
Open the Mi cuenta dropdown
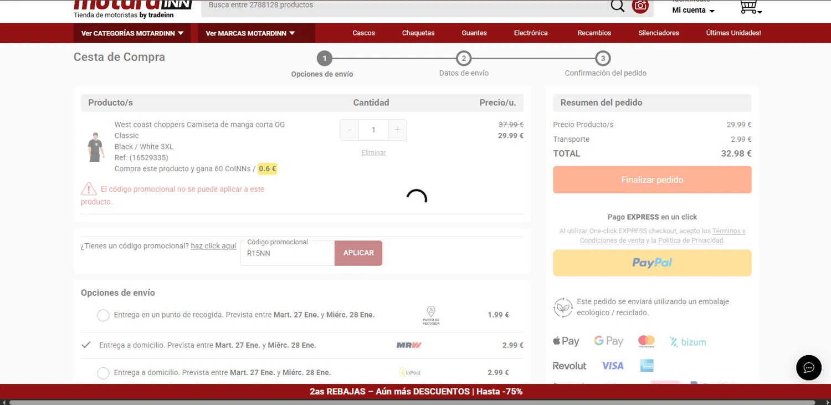(693, 11)
